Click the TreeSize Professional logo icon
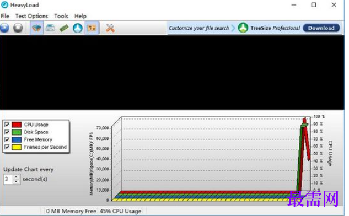Image resolution: width=349 pixels, height=216 pixels. point(243,28)
